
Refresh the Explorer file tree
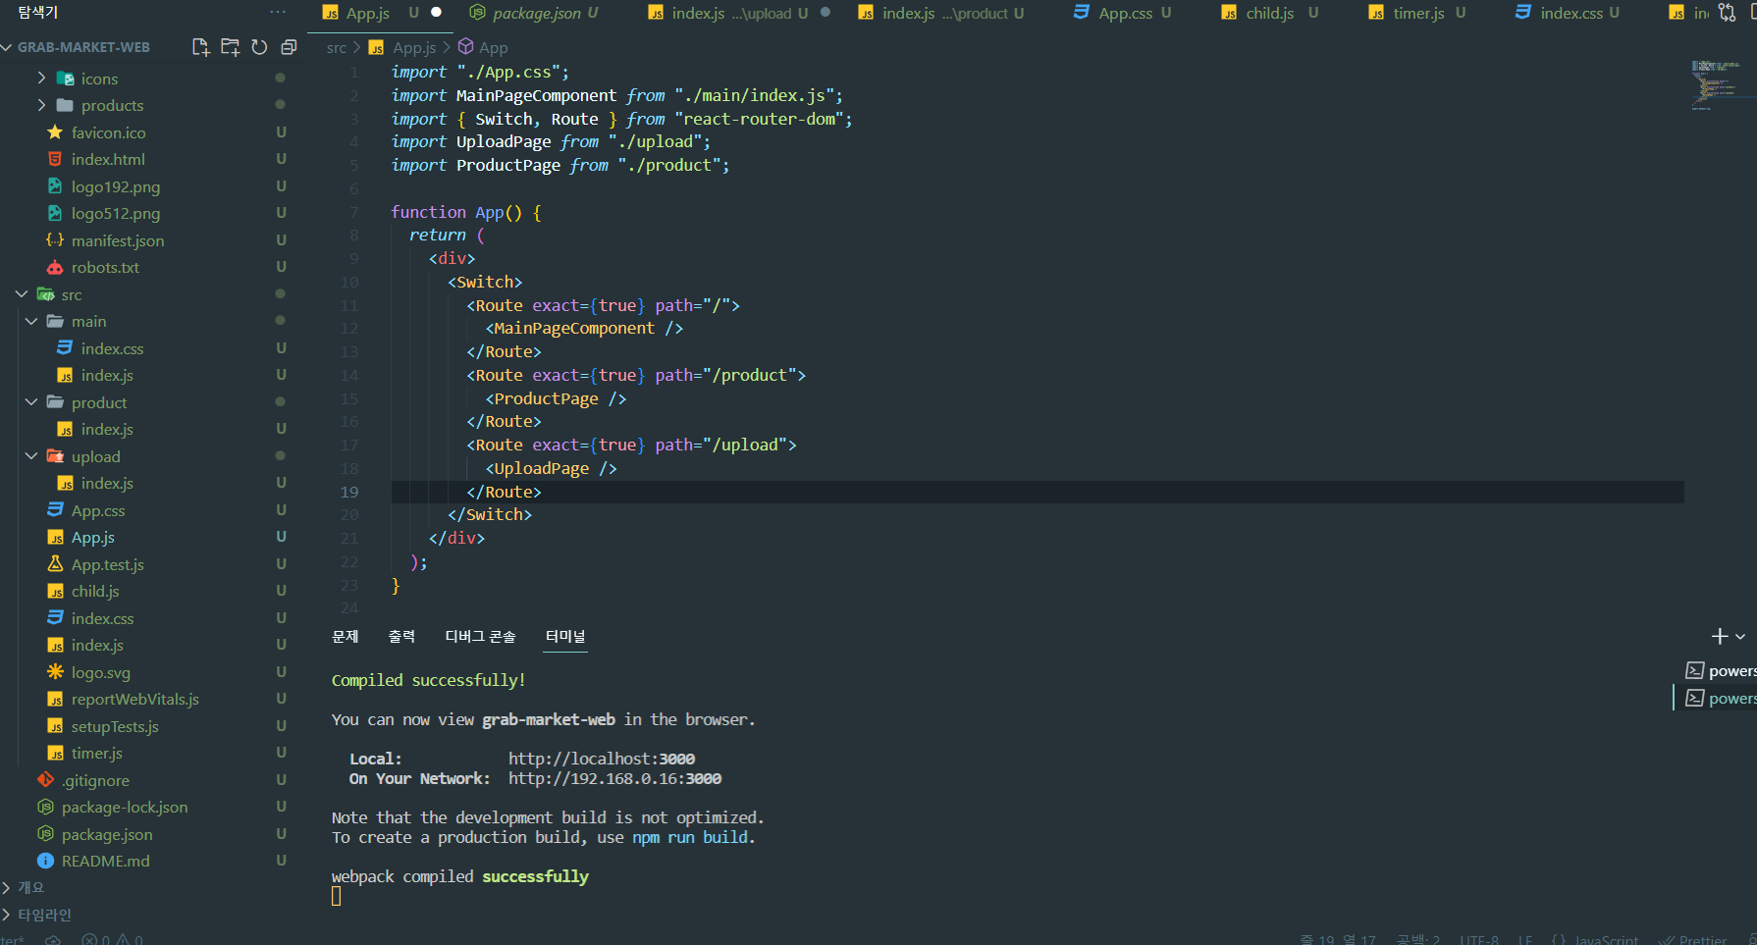click(259, 47)
